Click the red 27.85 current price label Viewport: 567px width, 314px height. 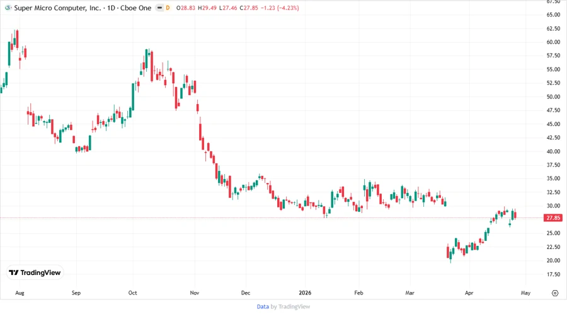[x=553, y=218]
